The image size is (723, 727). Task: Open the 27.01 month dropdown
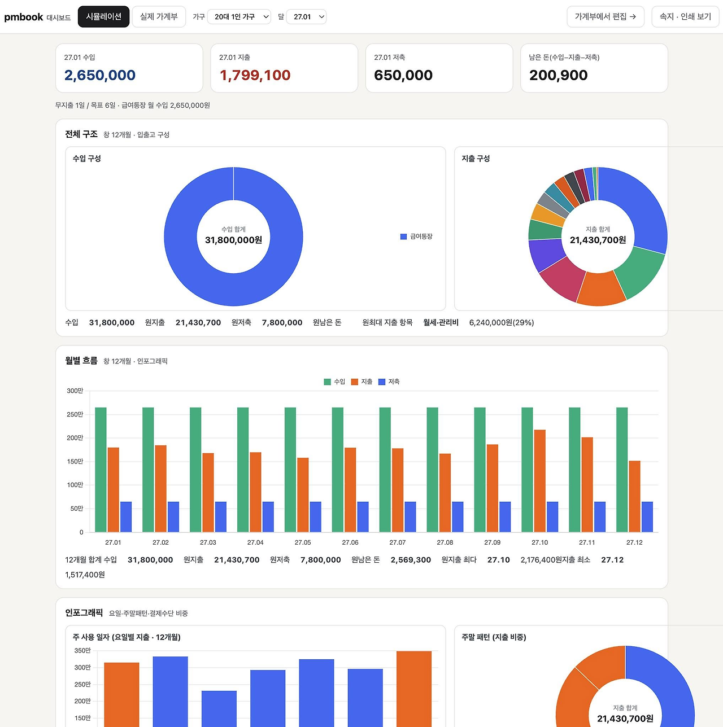coord(307,17)
